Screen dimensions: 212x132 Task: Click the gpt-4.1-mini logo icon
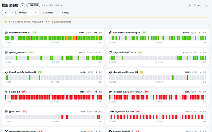[x=6, y=111]
